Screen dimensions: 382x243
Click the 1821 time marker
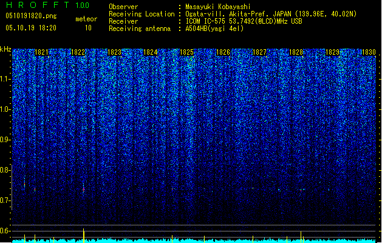[42, 52]
